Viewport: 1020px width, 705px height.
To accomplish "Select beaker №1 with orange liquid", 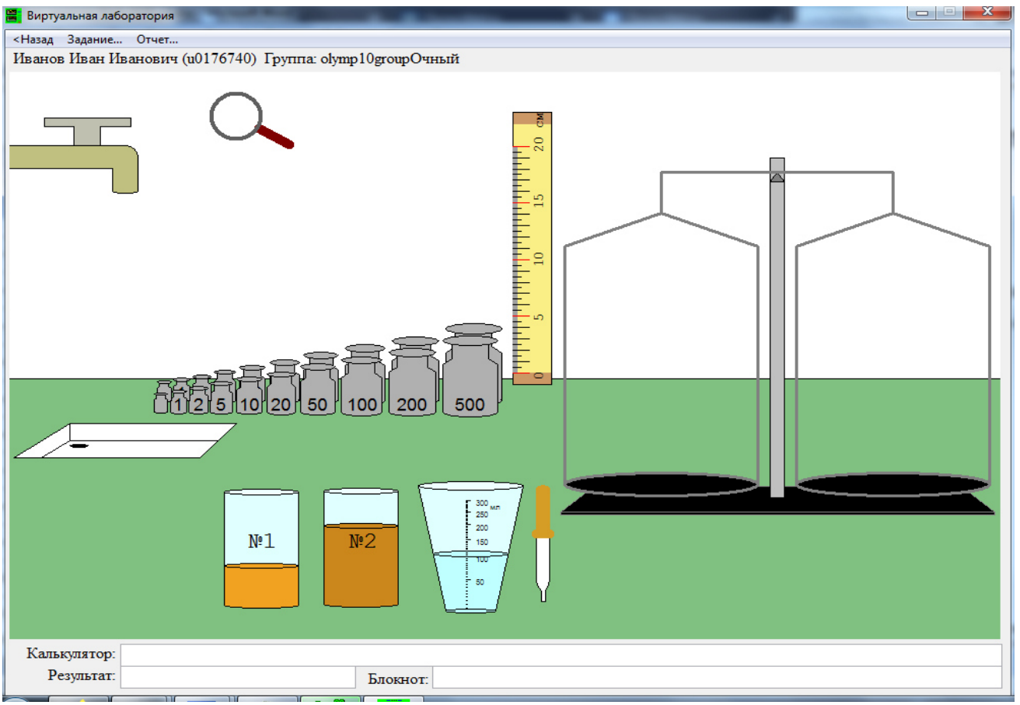I will click(x=262, y=549).
